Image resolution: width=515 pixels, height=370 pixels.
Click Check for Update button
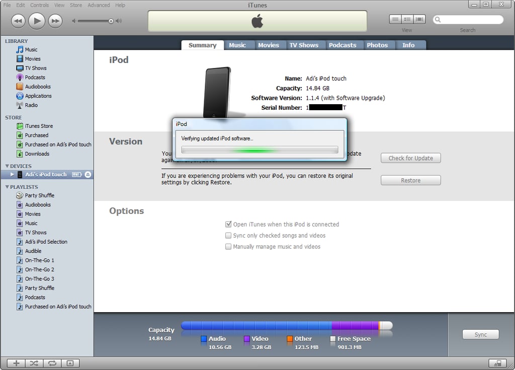410,158
